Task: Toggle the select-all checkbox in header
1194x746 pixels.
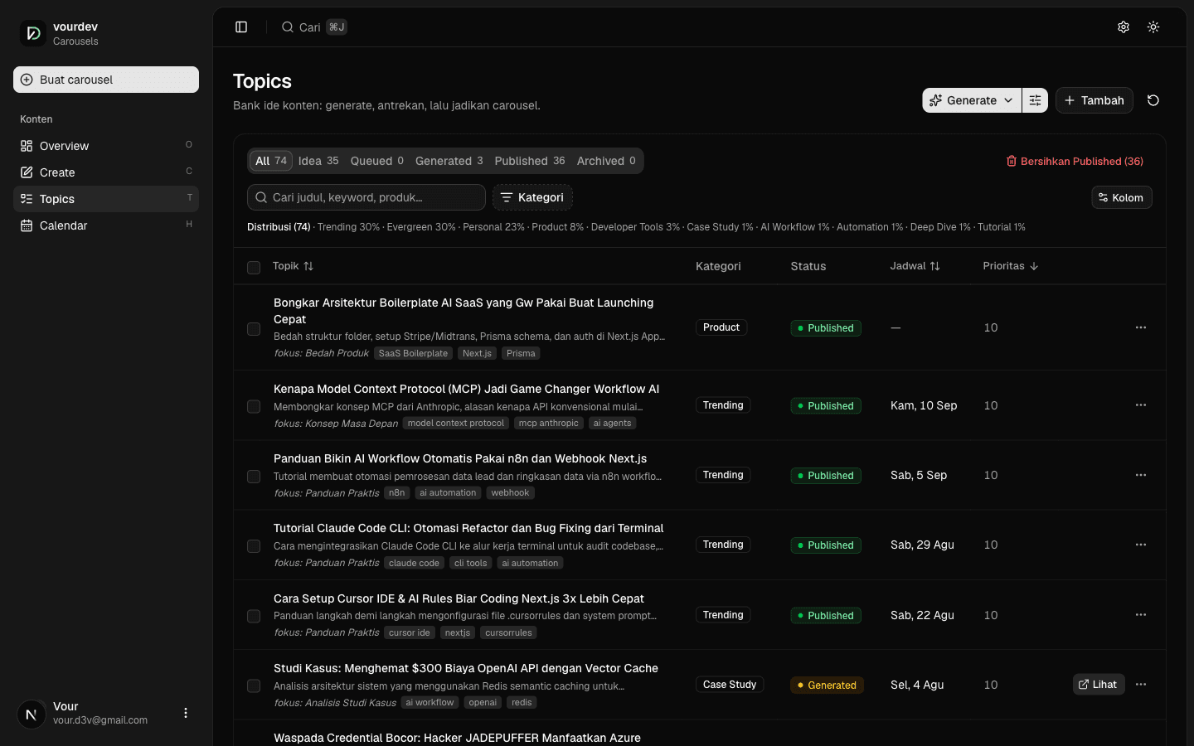Action: tap(254, 267)
